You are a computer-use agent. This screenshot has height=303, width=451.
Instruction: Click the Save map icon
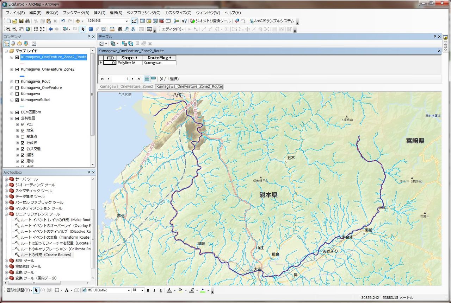(x=21, y=21)
